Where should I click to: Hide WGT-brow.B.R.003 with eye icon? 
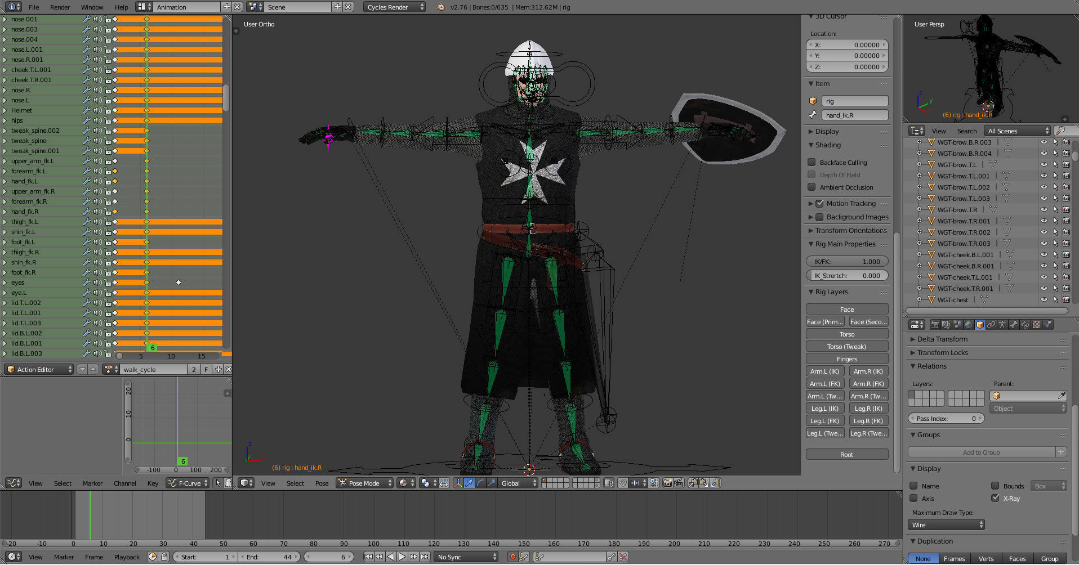(x=1044, y=142)
